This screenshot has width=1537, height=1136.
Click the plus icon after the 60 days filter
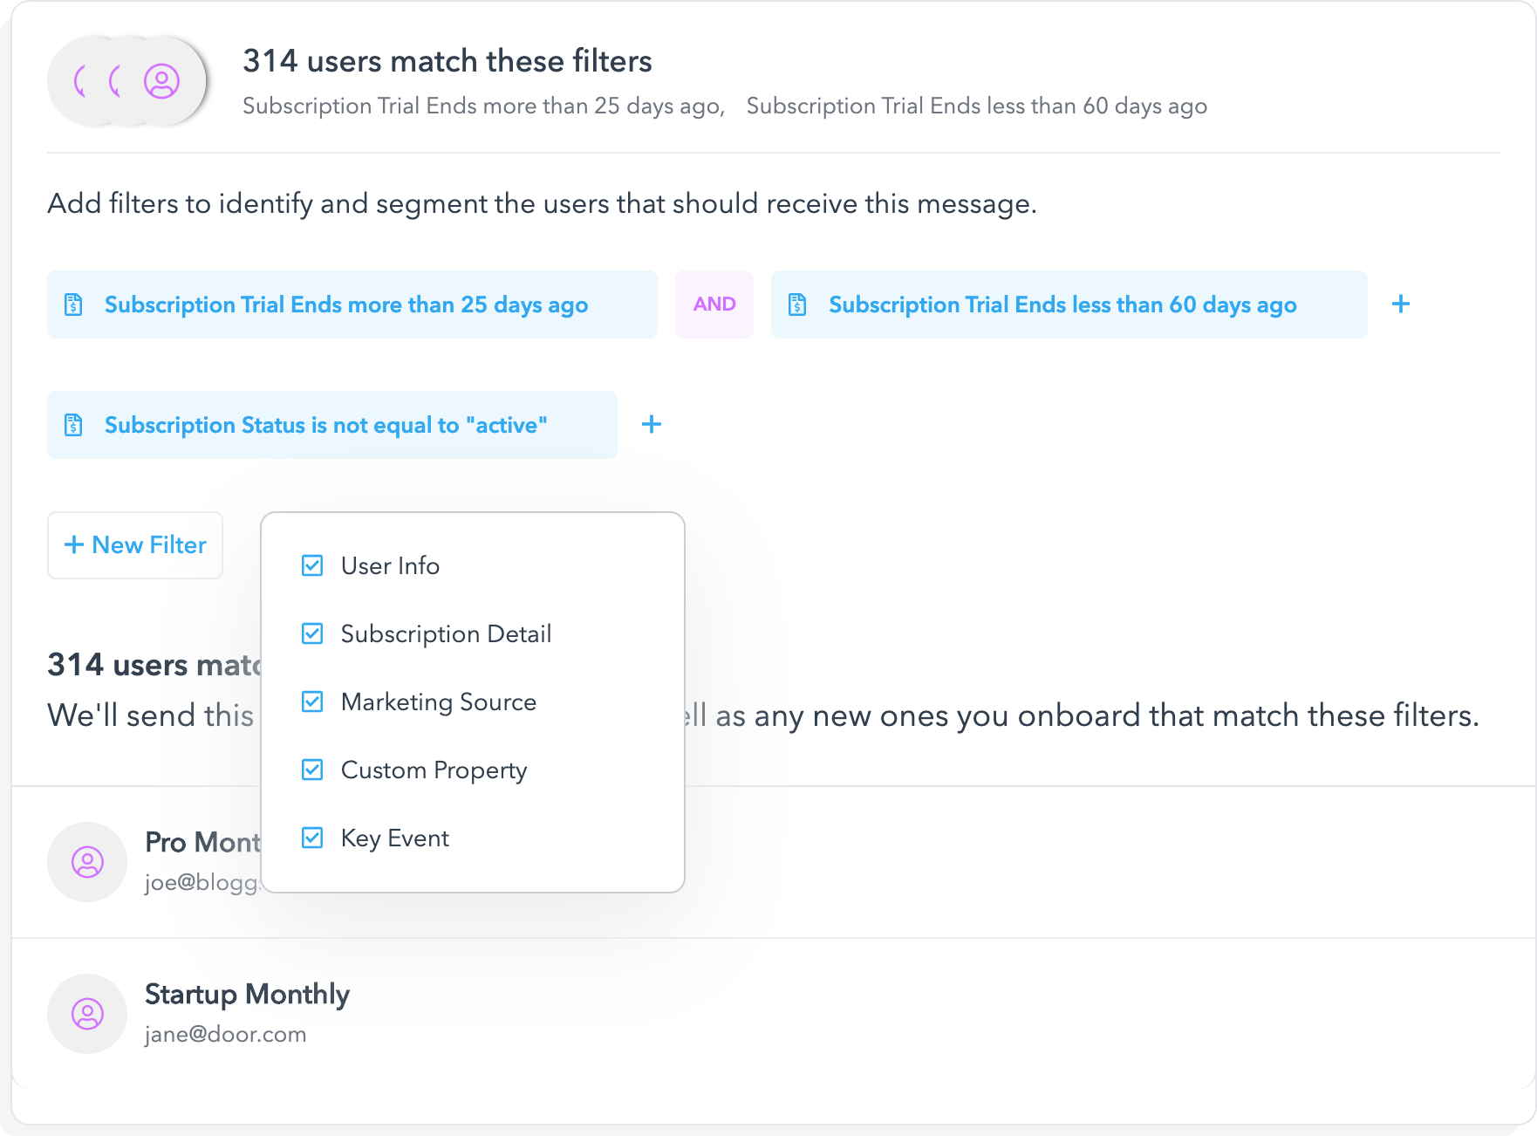coord(1401,304)
